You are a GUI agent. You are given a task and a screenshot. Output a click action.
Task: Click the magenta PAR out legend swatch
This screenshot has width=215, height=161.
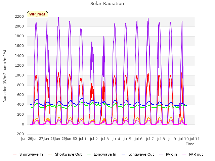pos(184,155)
